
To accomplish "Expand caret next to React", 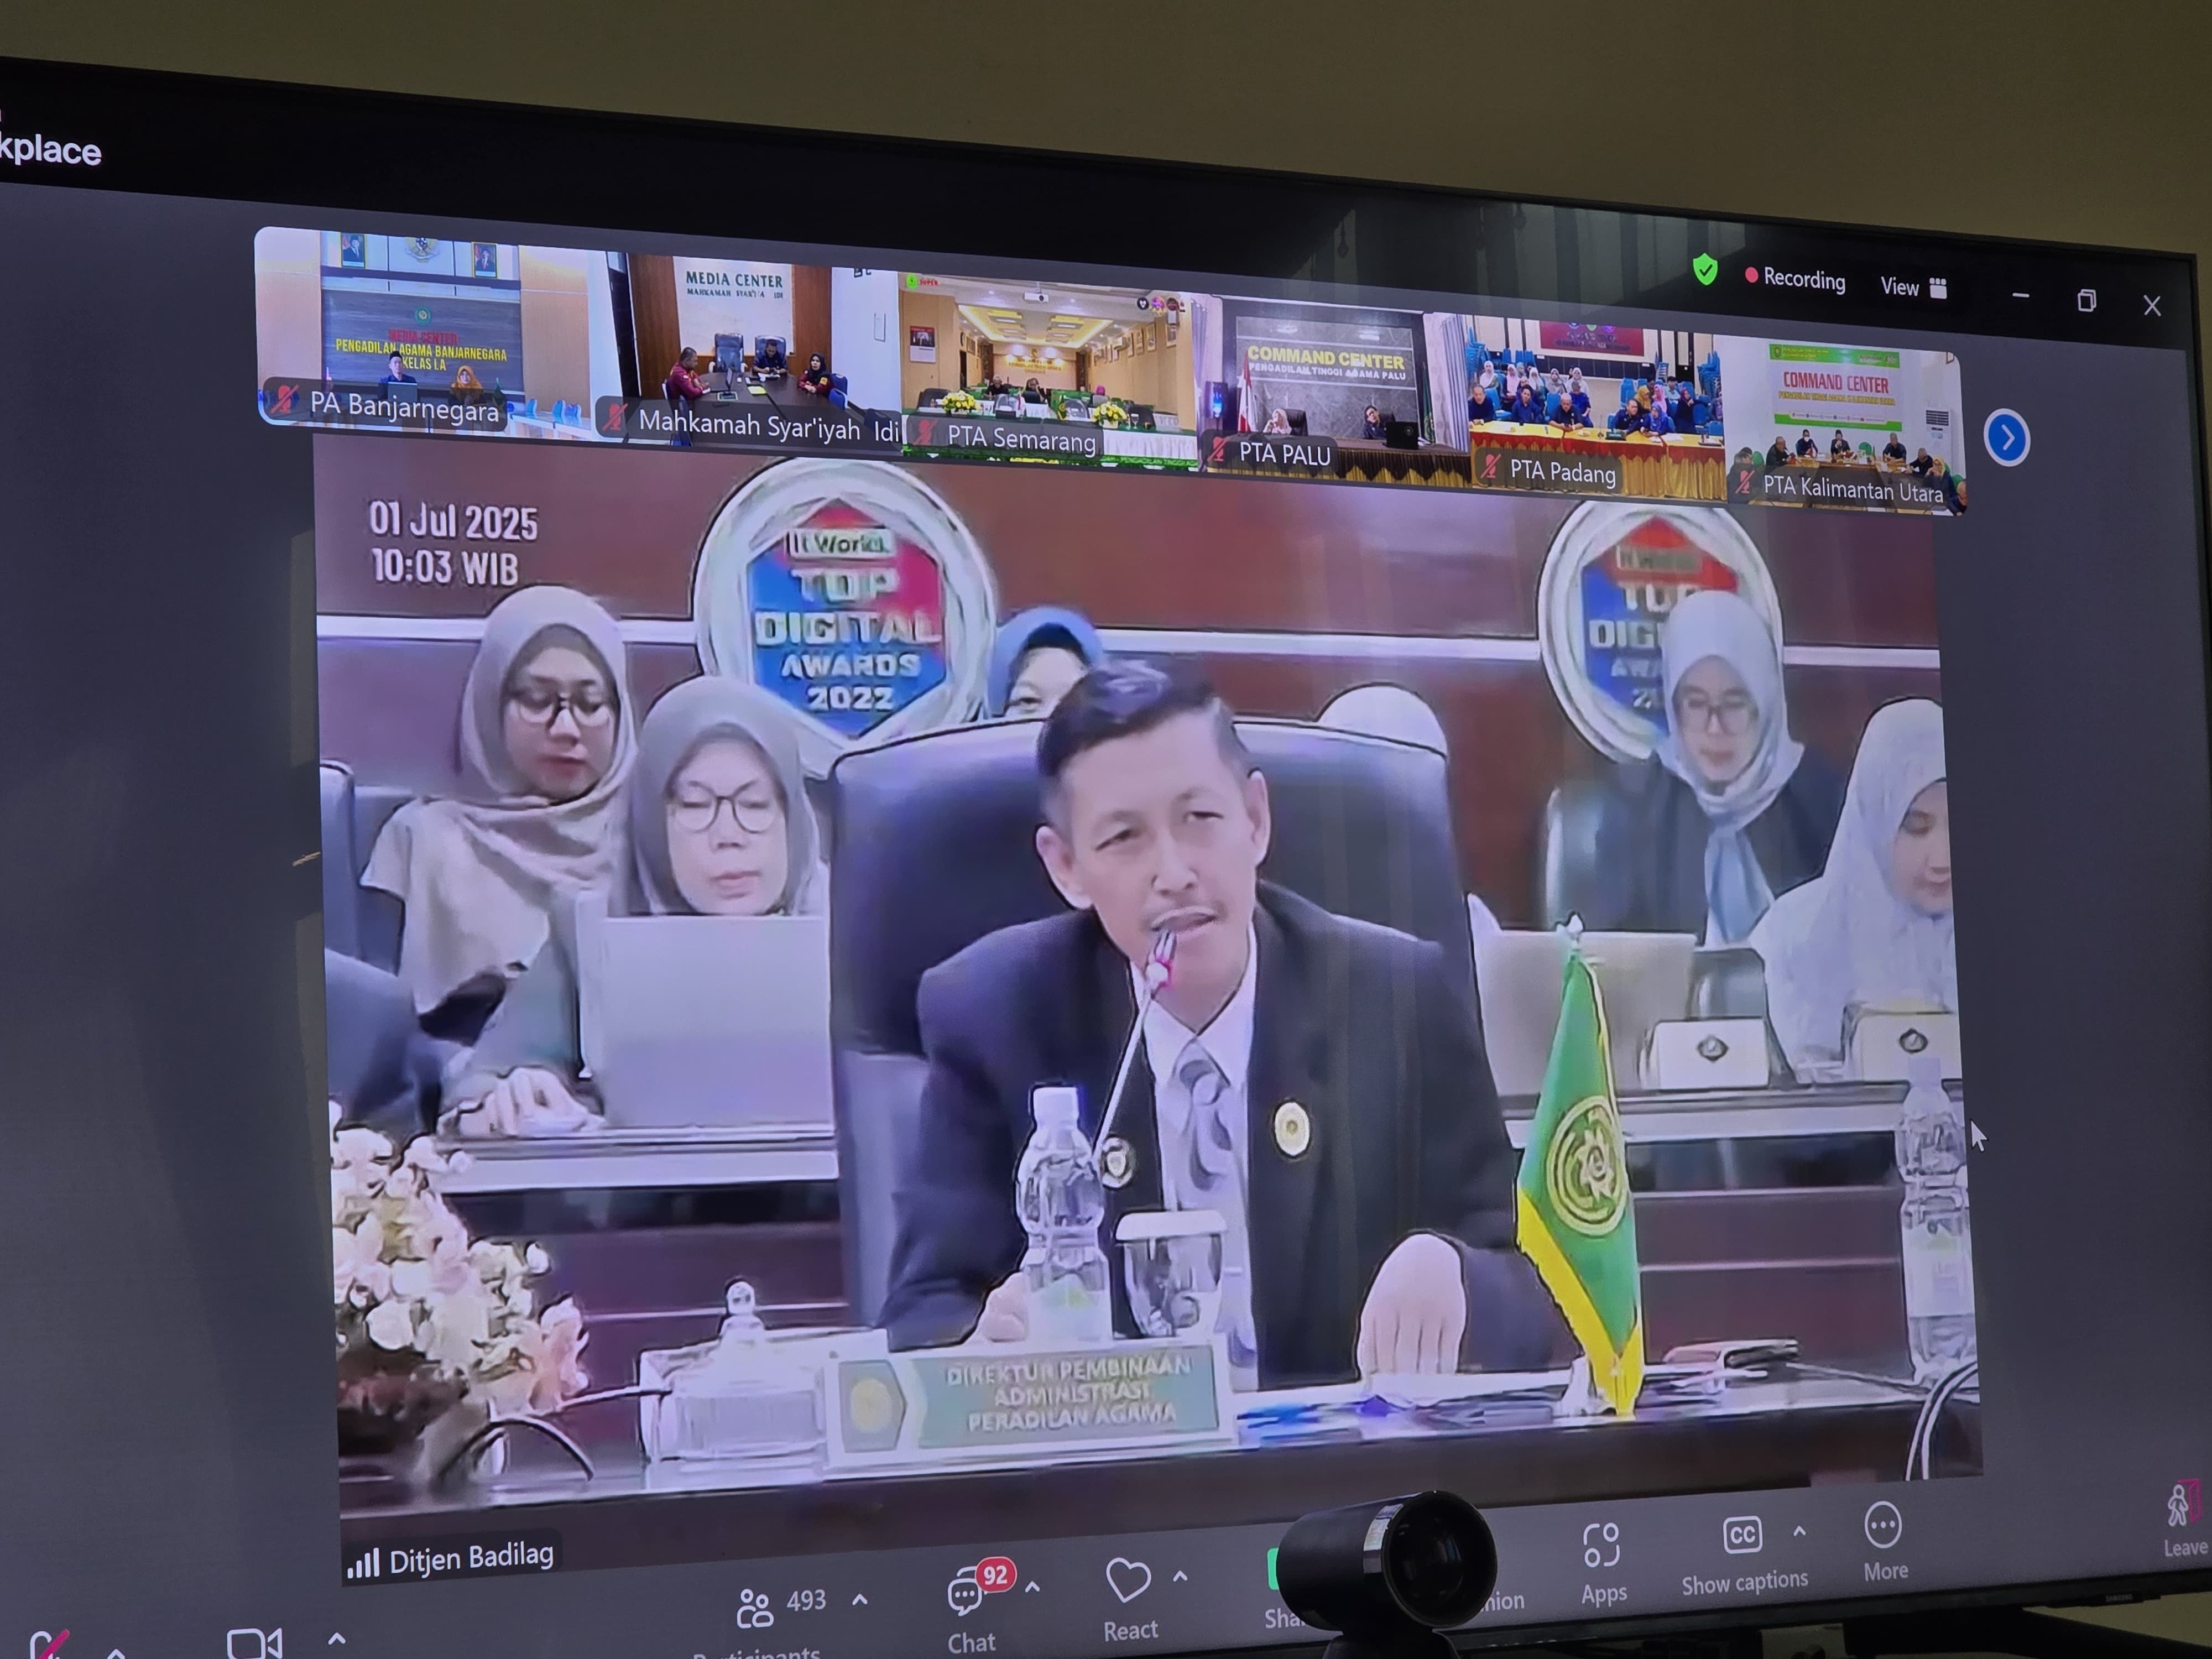I will 1180,1577.
